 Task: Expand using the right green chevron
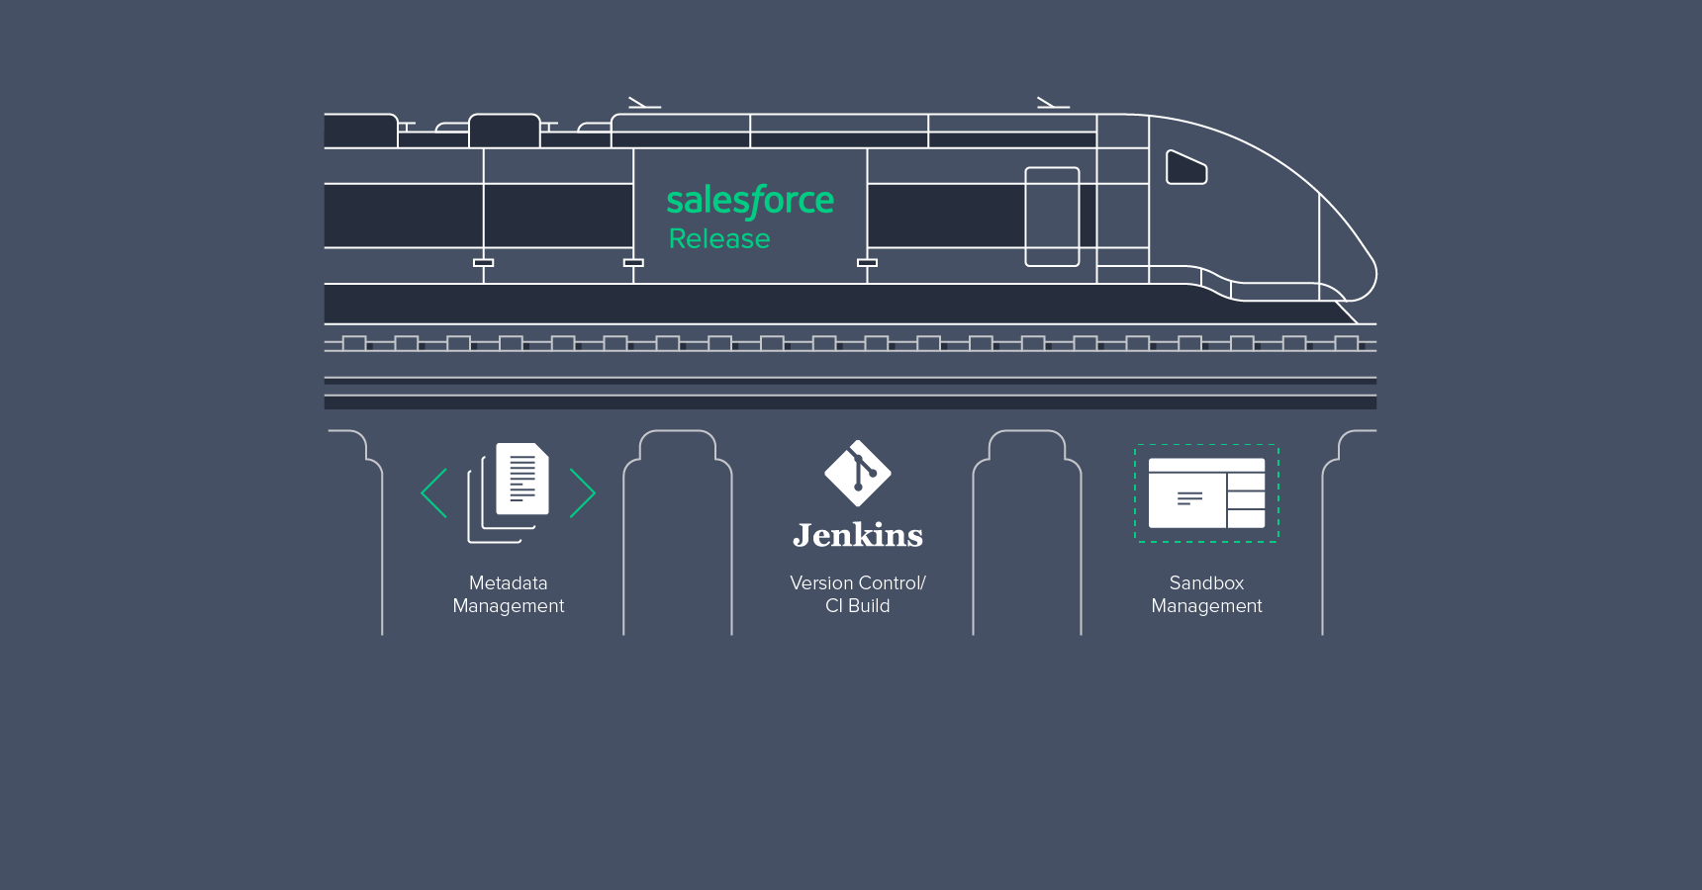point(584,492)
